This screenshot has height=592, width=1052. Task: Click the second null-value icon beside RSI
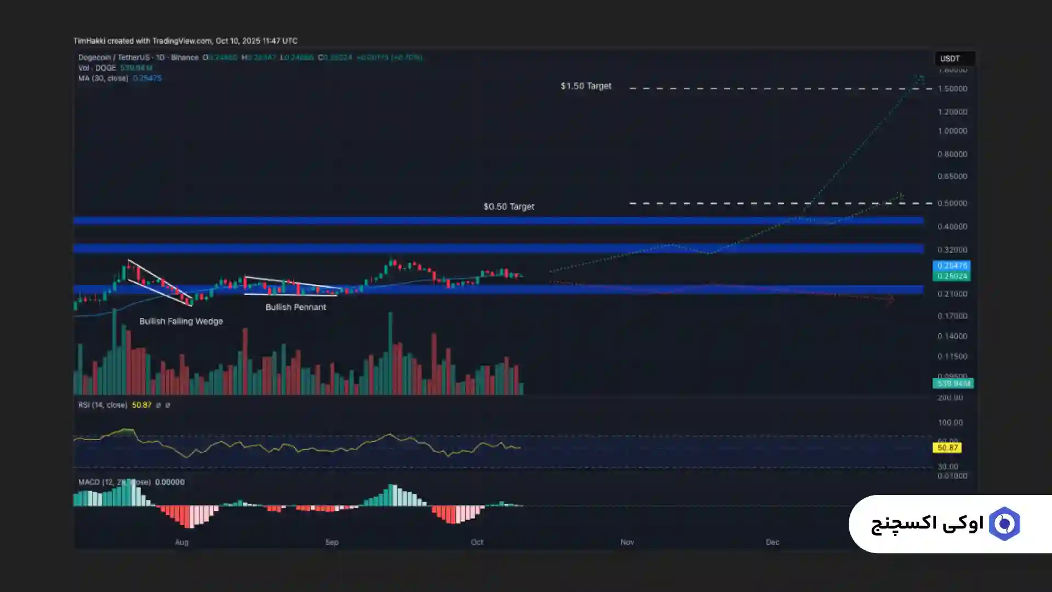click(x=168, y=405)
